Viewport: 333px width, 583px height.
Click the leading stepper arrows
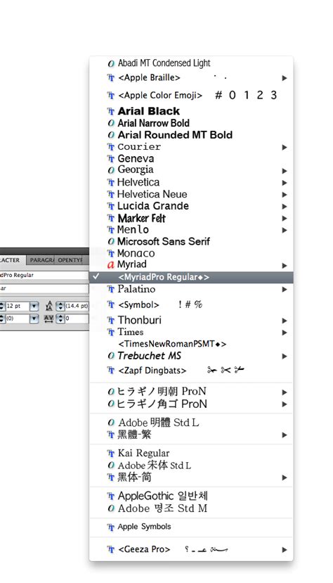60,307
